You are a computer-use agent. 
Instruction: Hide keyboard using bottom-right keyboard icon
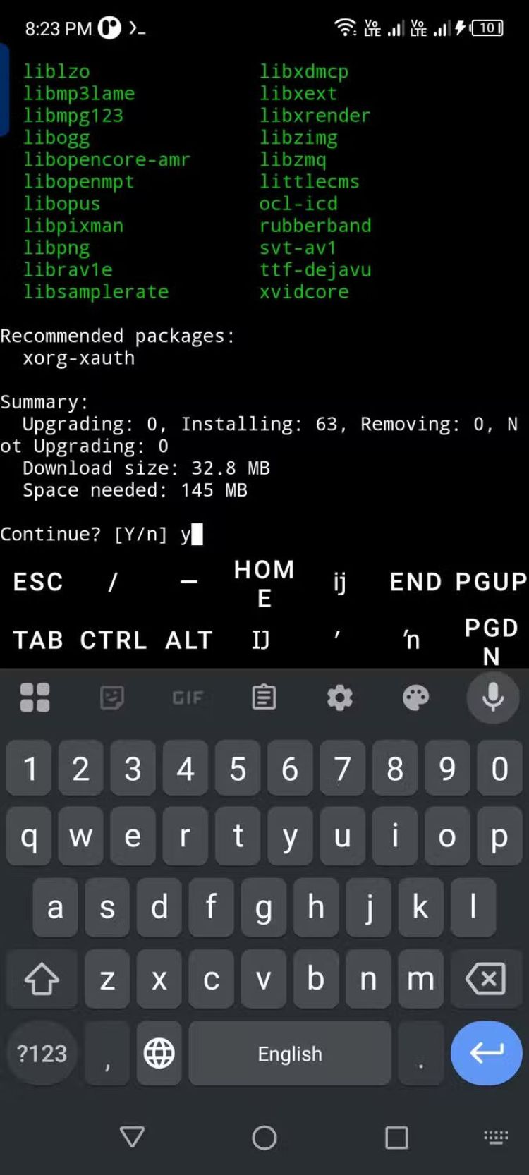click(495, 1137)
